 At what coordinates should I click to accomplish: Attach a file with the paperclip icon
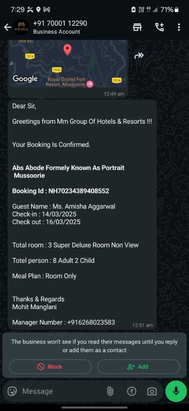[x=110, y=391]
